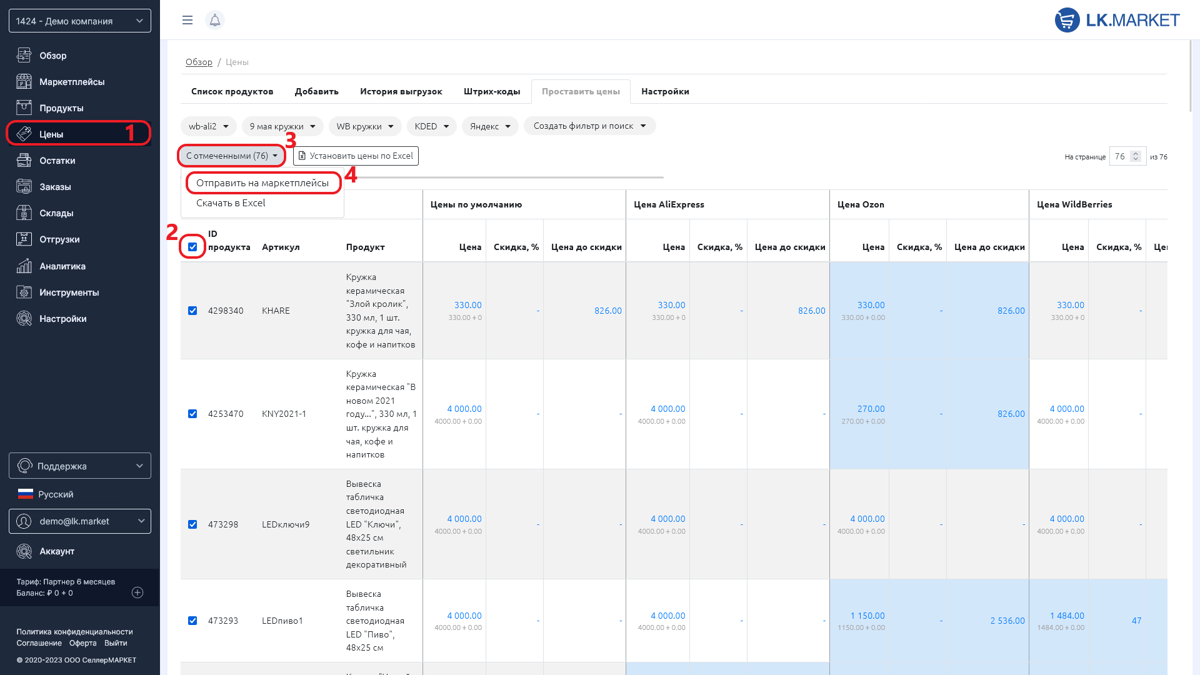Edit LEDключи9 AliExpress price 4 000.00
1200x675 pixels.
pos(667,519)
